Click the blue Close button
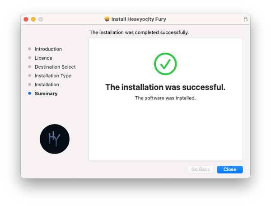This screenshot has width=271, height=206. [230, 169]
